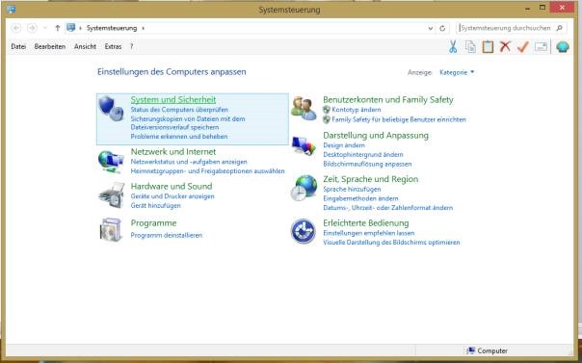This screenshot has width=582, height=363.
Task: Click the Zeit, Sprache und Region globe-clock icon
Action: click(304, 189)
